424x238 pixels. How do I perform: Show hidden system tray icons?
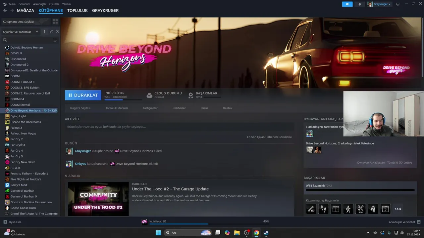368,233
